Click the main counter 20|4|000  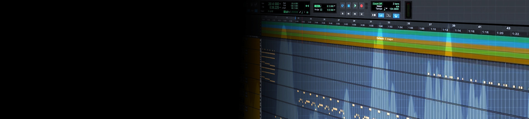pos(274,4)
